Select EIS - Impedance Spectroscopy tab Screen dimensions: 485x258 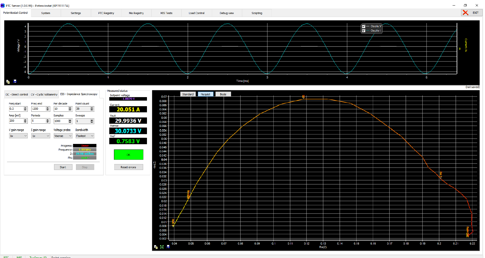(x=79, y=94)
